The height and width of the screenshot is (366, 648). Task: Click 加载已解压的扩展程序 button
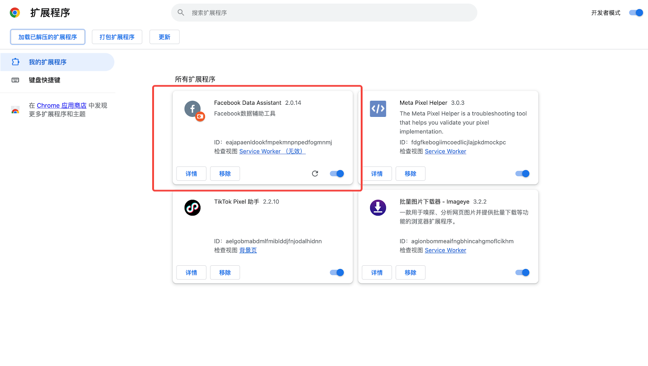(x=48, y=37)
